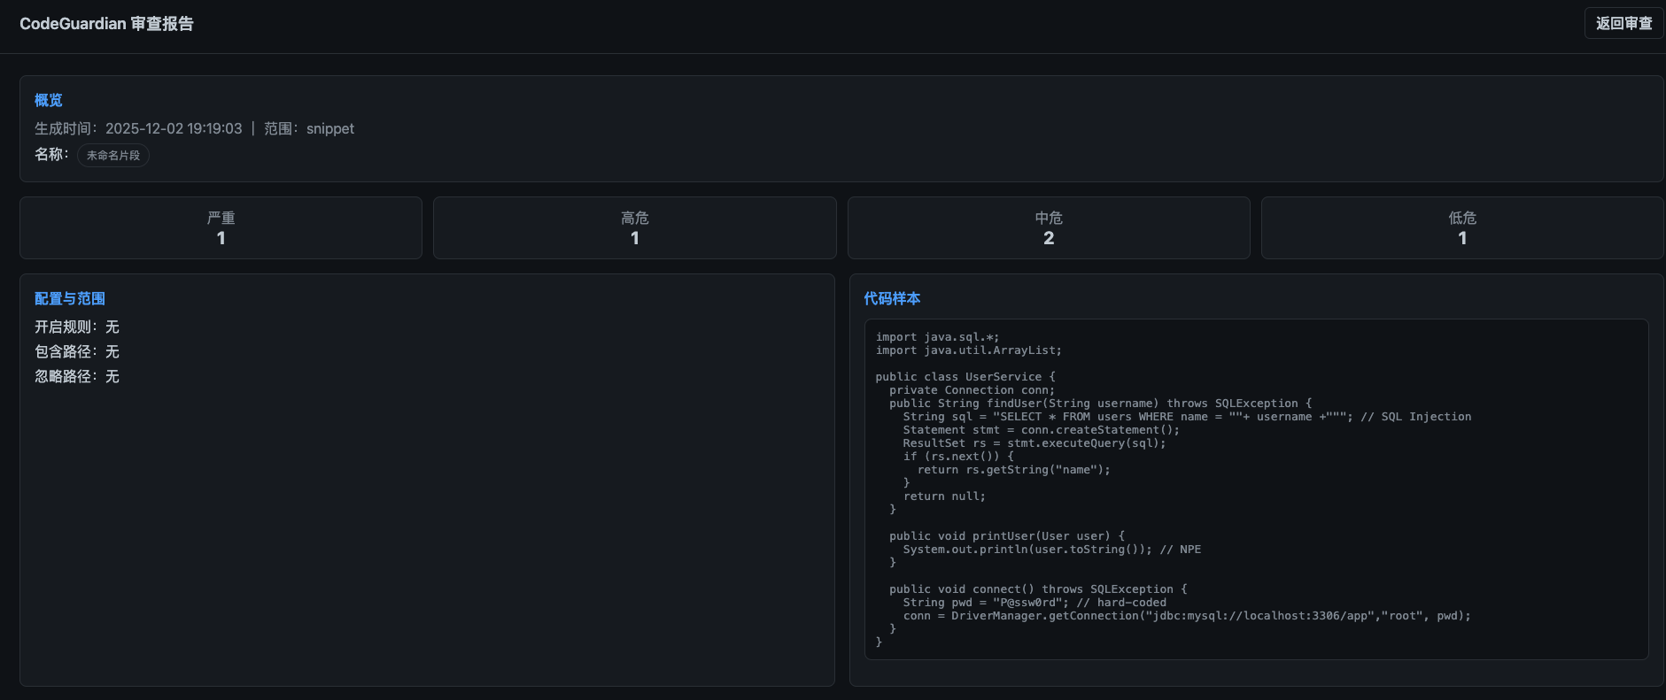The height and width of the screenshot is (700, 1666).
Task: Click the 包含路径 setting line
Action: tap(77, 352)
